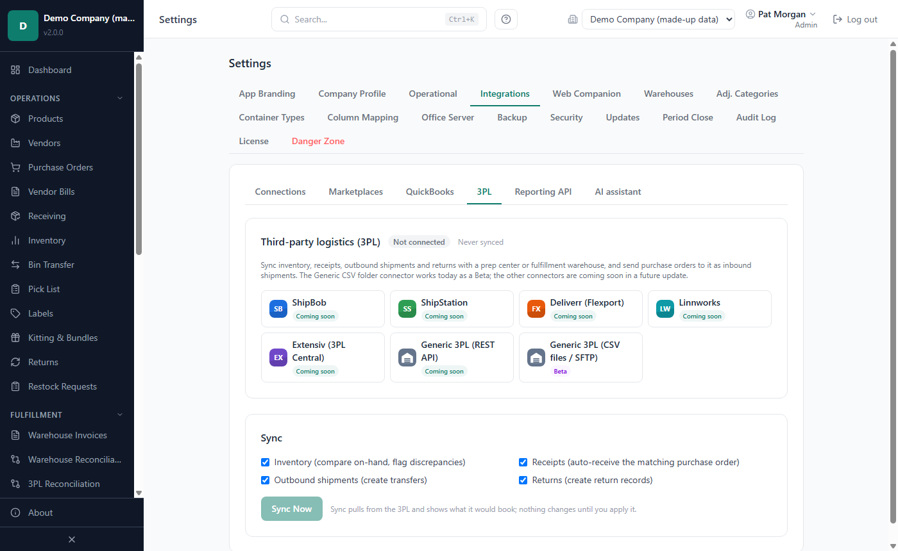Click the search input field
898x551 pixels.
tap(379, 19)
